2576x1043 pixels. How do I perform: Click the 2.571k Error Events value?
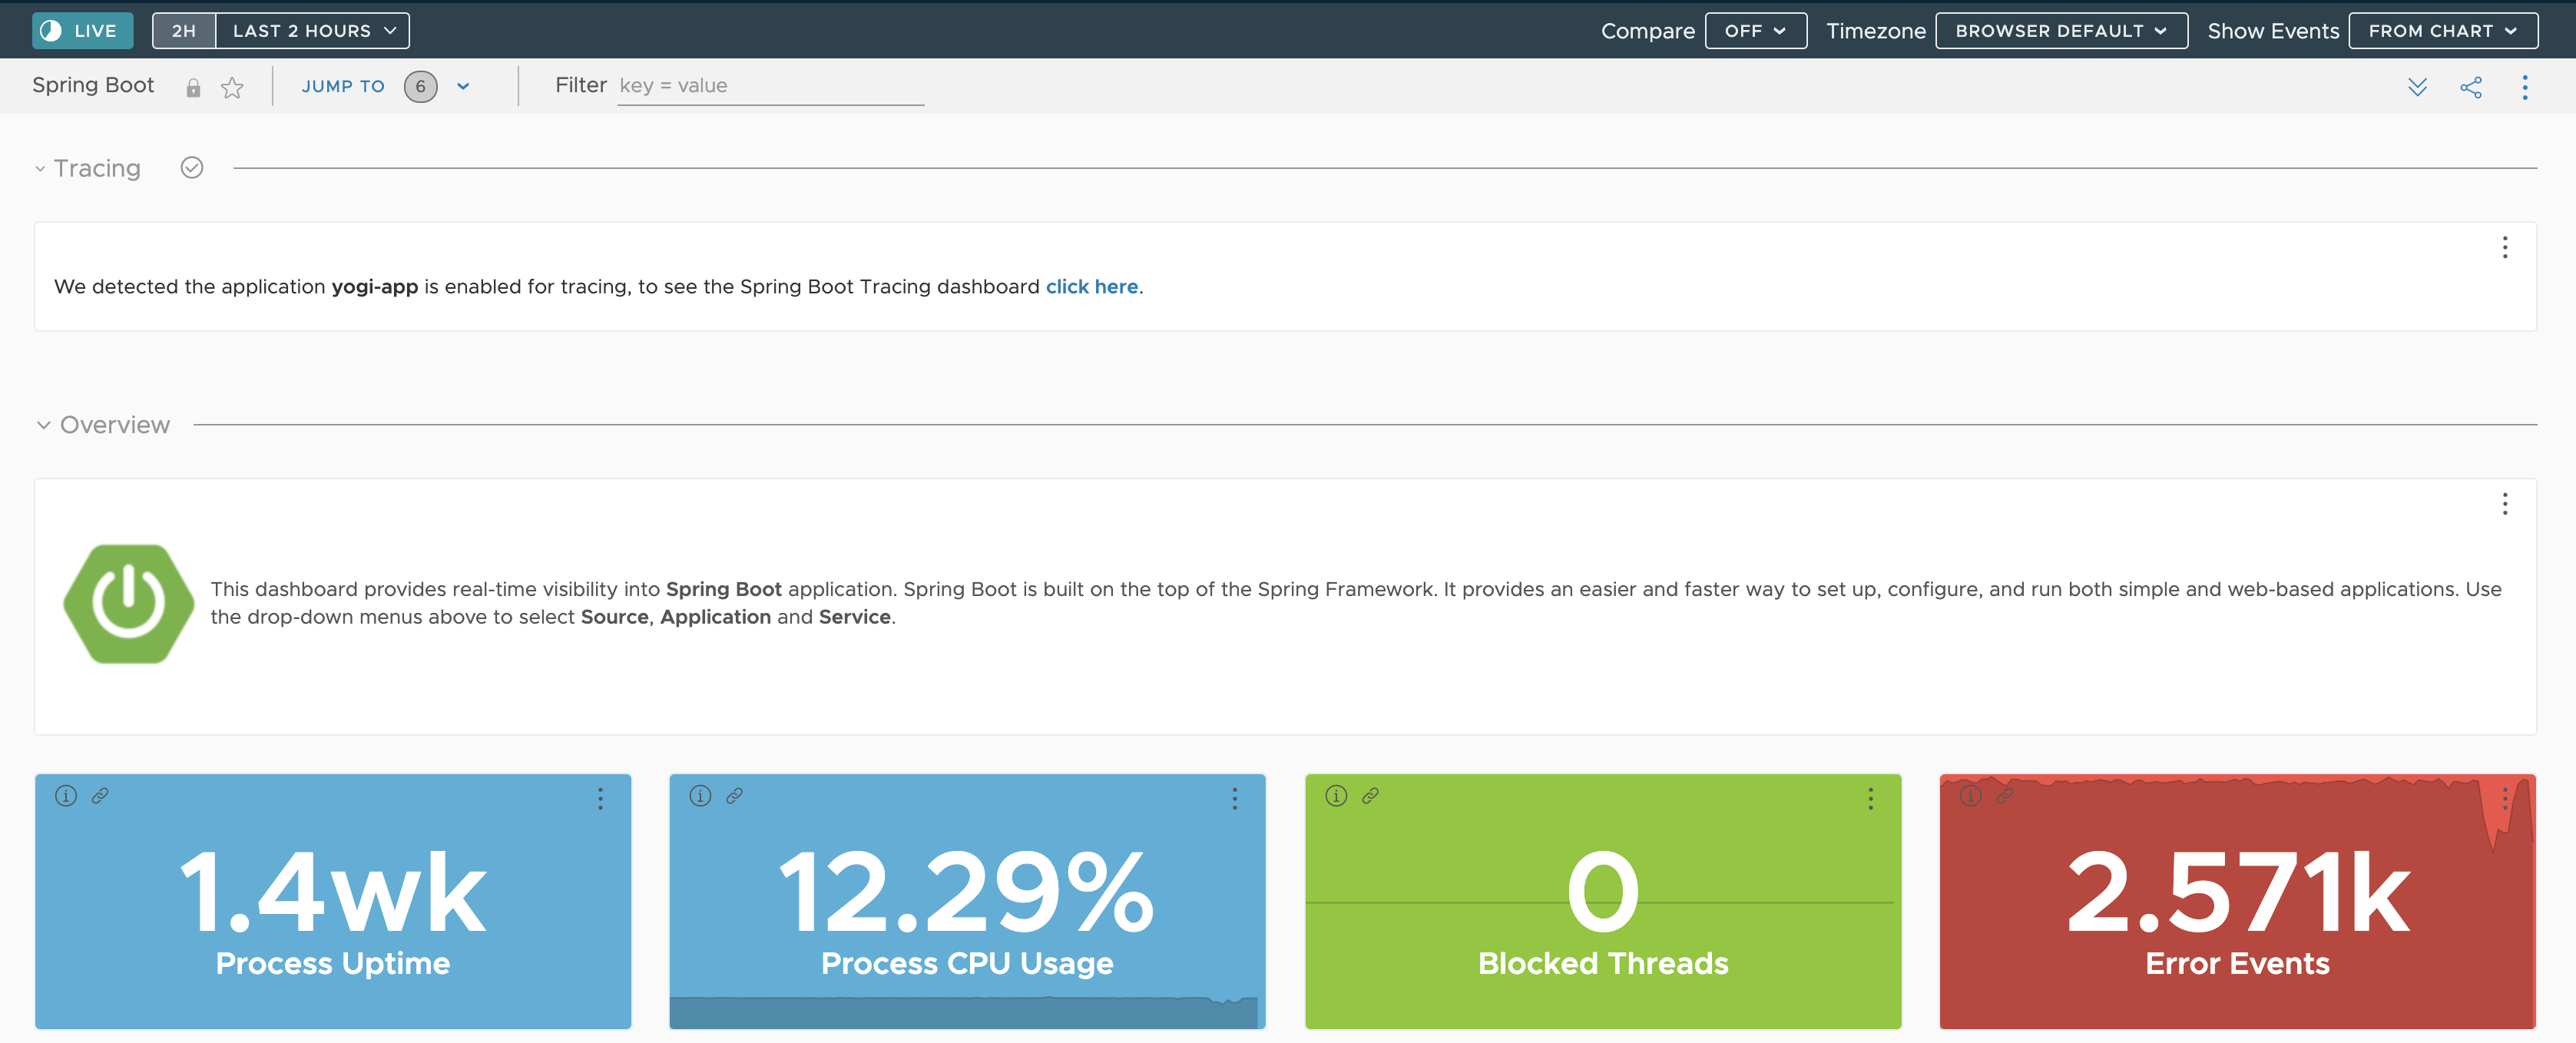[x=2238, y=892]
